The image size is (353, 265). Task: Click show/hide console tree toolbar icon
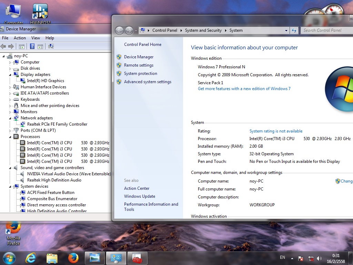coord(22,47)
